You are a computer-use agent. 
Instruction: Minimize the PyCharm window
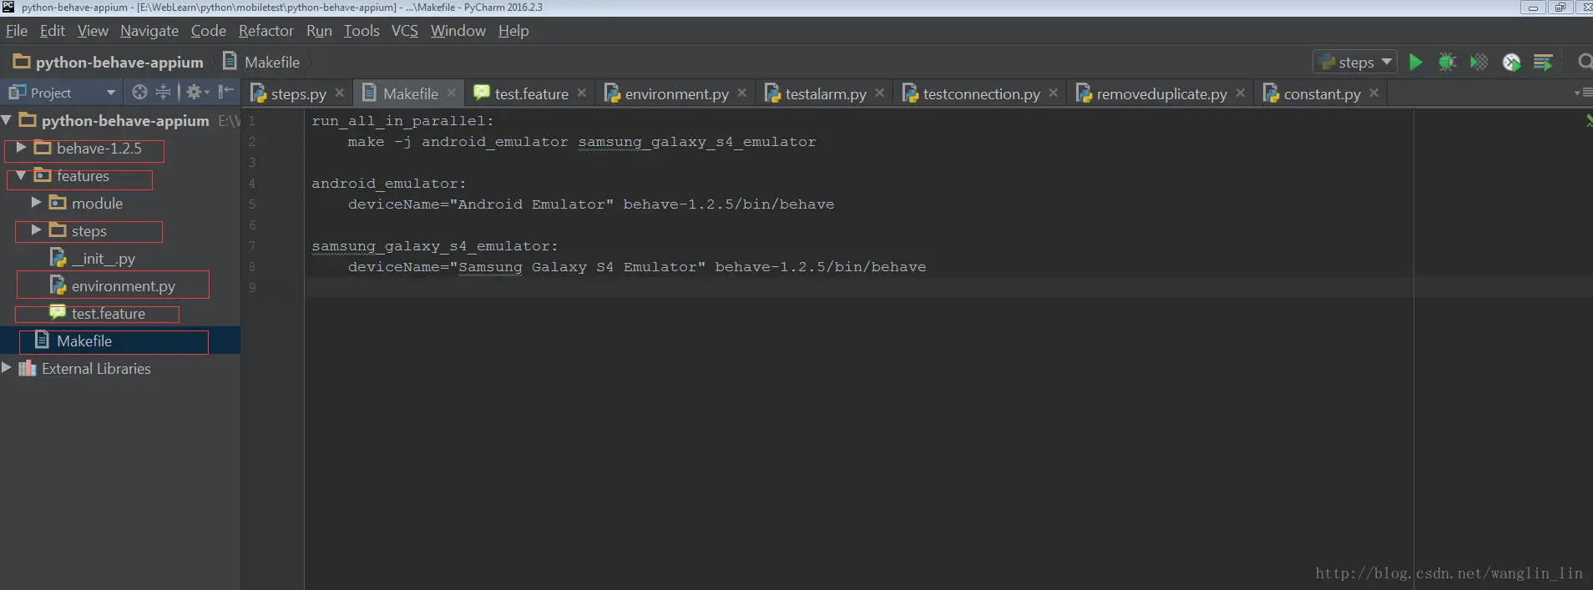pyautogui.click(x=1533, y=8)
